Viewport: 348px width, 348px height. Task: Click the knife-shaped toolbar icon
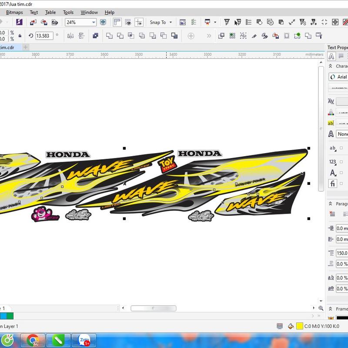click(254, 36)
